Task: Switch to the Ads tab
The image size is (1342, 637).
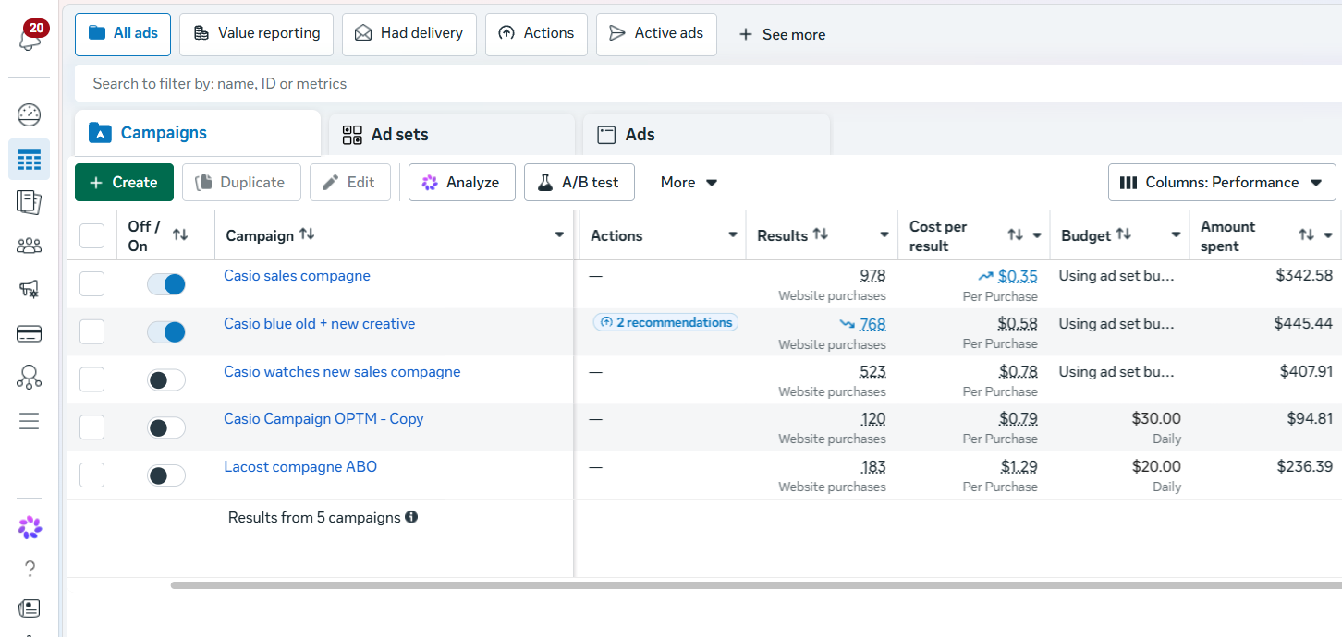Action: 706,135
